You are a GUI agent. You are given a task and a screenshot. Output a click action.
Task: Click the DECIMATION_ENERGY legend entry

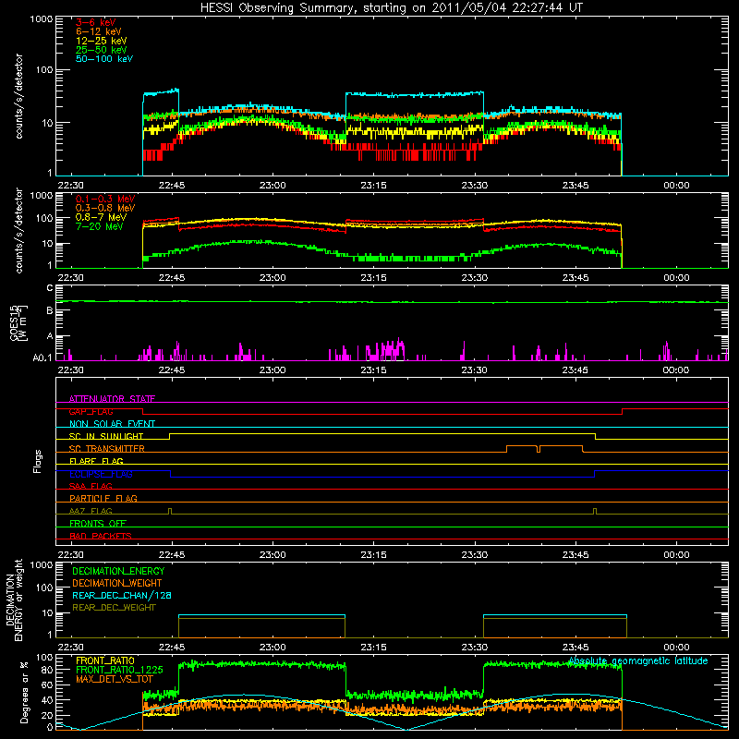[118, 571]
